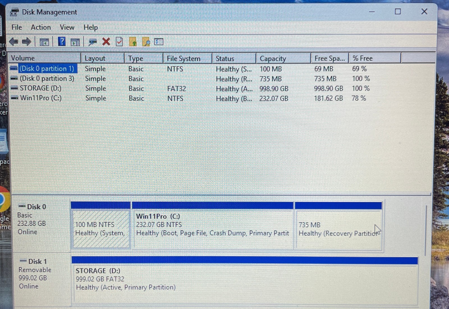Viewport: 449px width, 309px height.
Task: Sort by the % Free column header
Action: 375,58
